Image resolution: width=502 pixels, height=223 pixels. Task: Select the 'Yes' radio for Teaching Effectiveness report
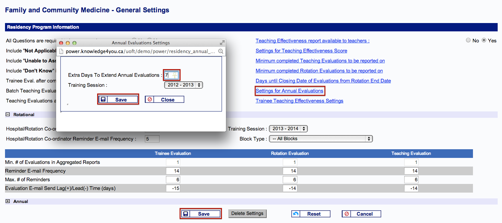[484, 40]
